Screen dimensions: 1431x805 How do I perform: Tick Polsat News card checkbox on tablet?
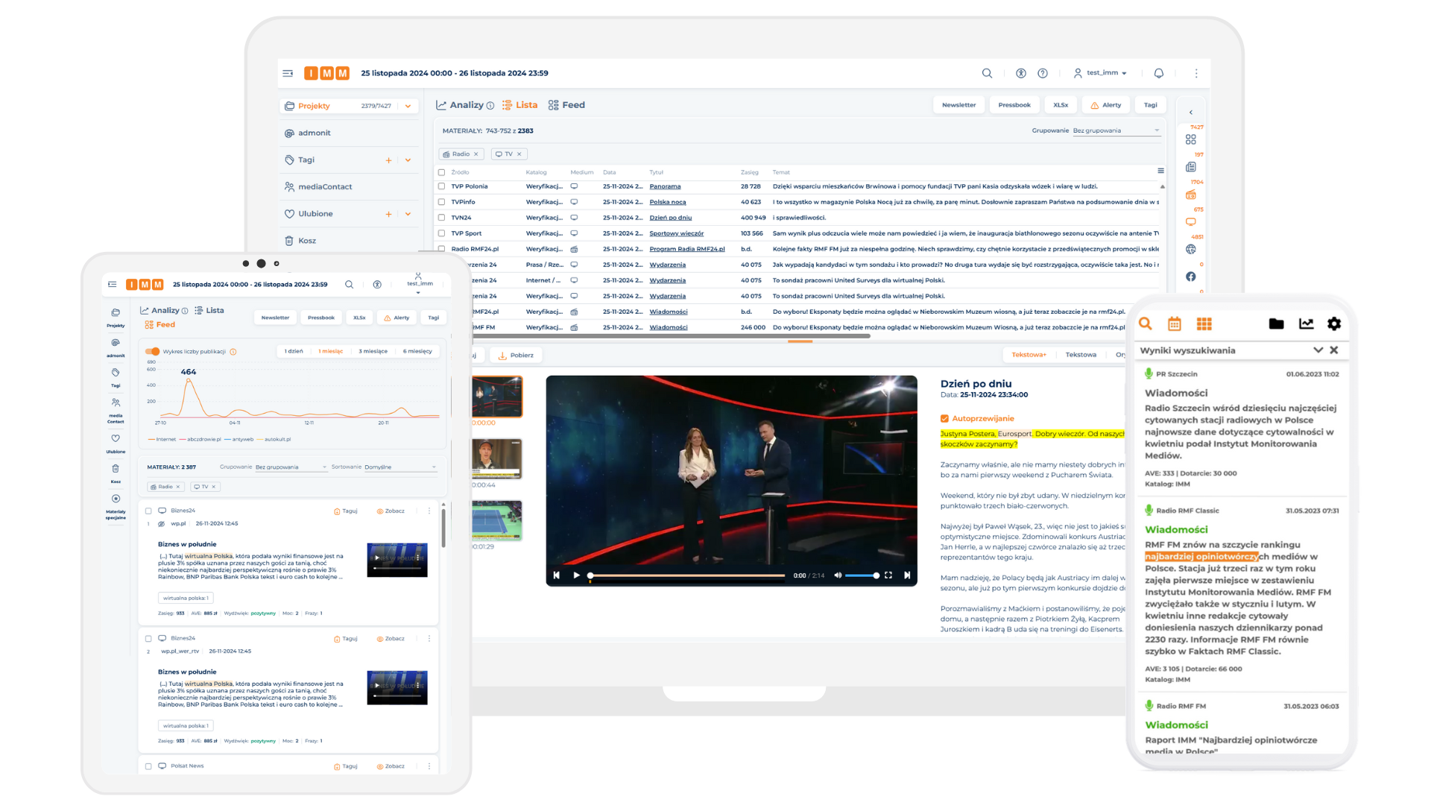pos(148,766)
